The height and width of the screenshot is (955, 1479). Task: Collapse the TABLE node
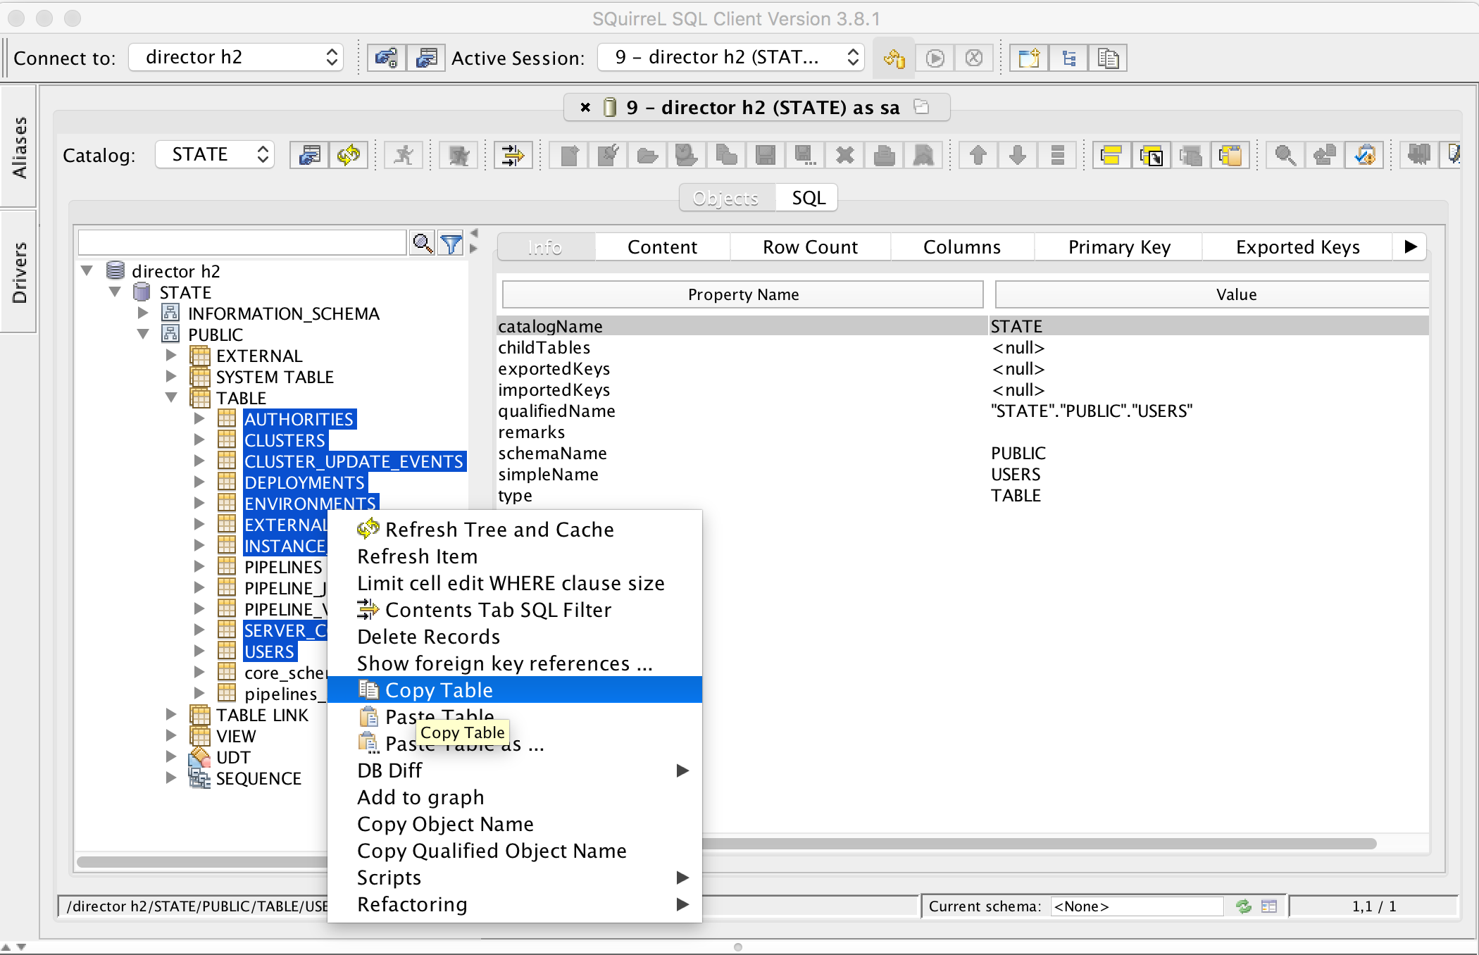[171, 397]
